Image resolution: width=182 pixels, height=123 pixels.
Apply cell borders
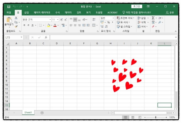point(40,25)
